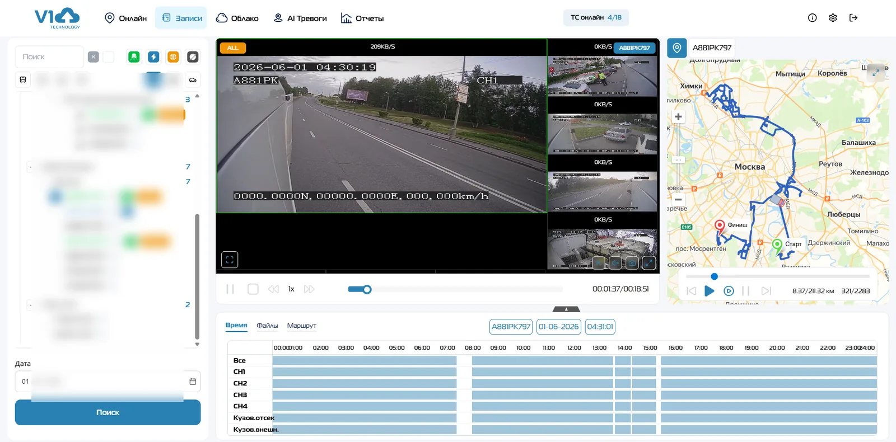Open the Облако section
Image resolution: width=896 pixels, height=442 pixels.
237,18
